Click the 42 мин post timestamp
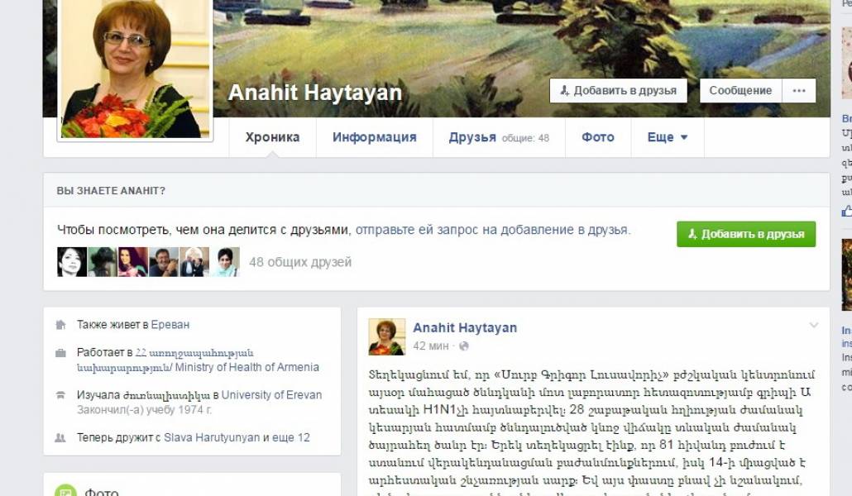852x496 pixels. pyautogui.click(x=431, y=346)
